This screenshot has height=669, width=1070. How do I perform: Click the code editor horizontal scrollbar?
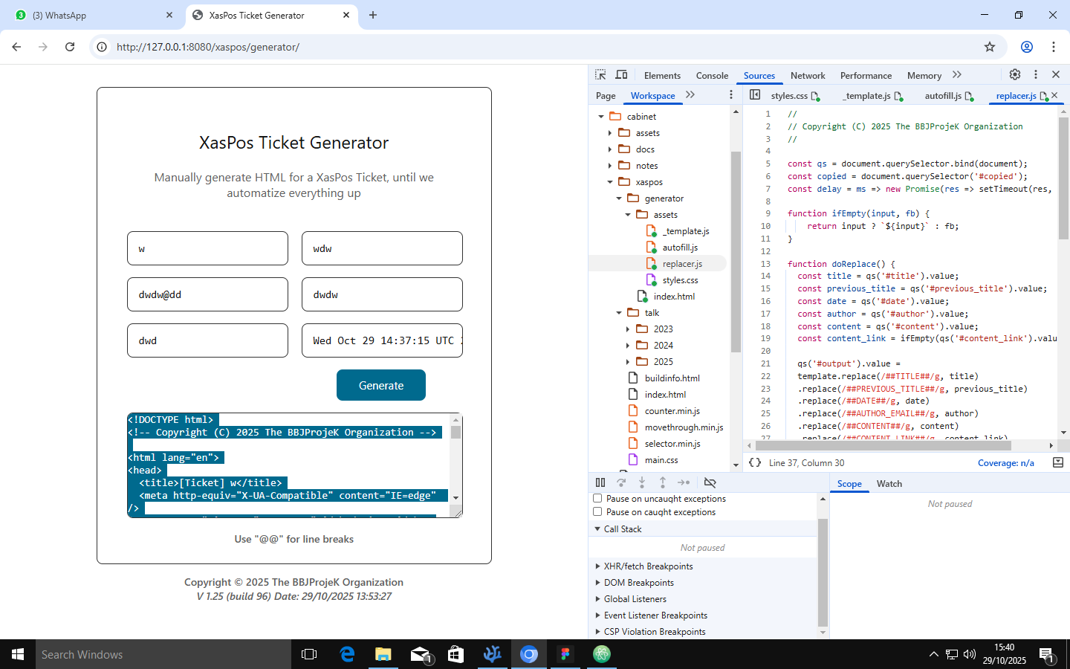[x=883, y=446]
